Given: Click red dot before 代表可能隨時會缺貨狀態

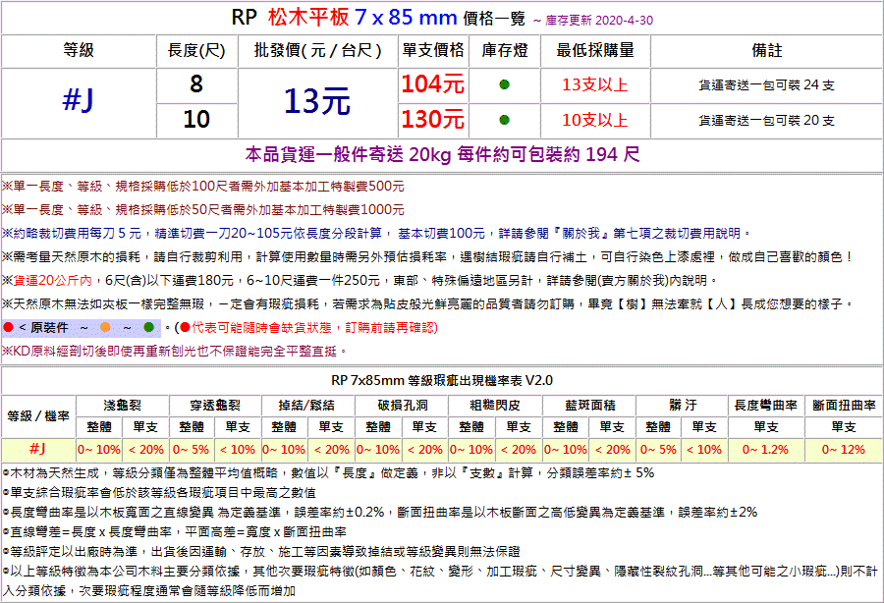Looking at the screenshot, I should (185, 327).
